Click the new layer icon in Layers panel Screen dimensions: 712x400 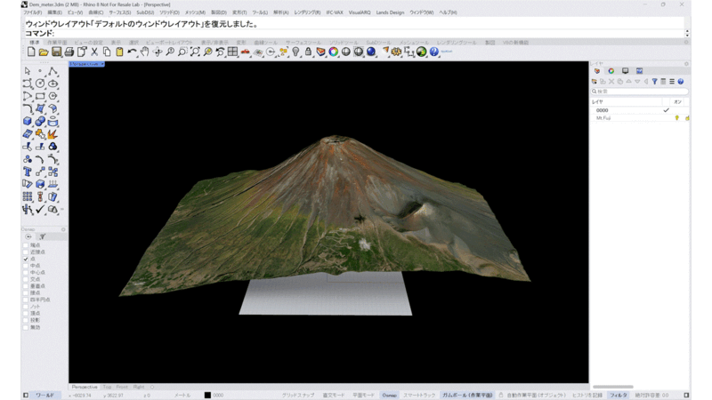point(594,82)
